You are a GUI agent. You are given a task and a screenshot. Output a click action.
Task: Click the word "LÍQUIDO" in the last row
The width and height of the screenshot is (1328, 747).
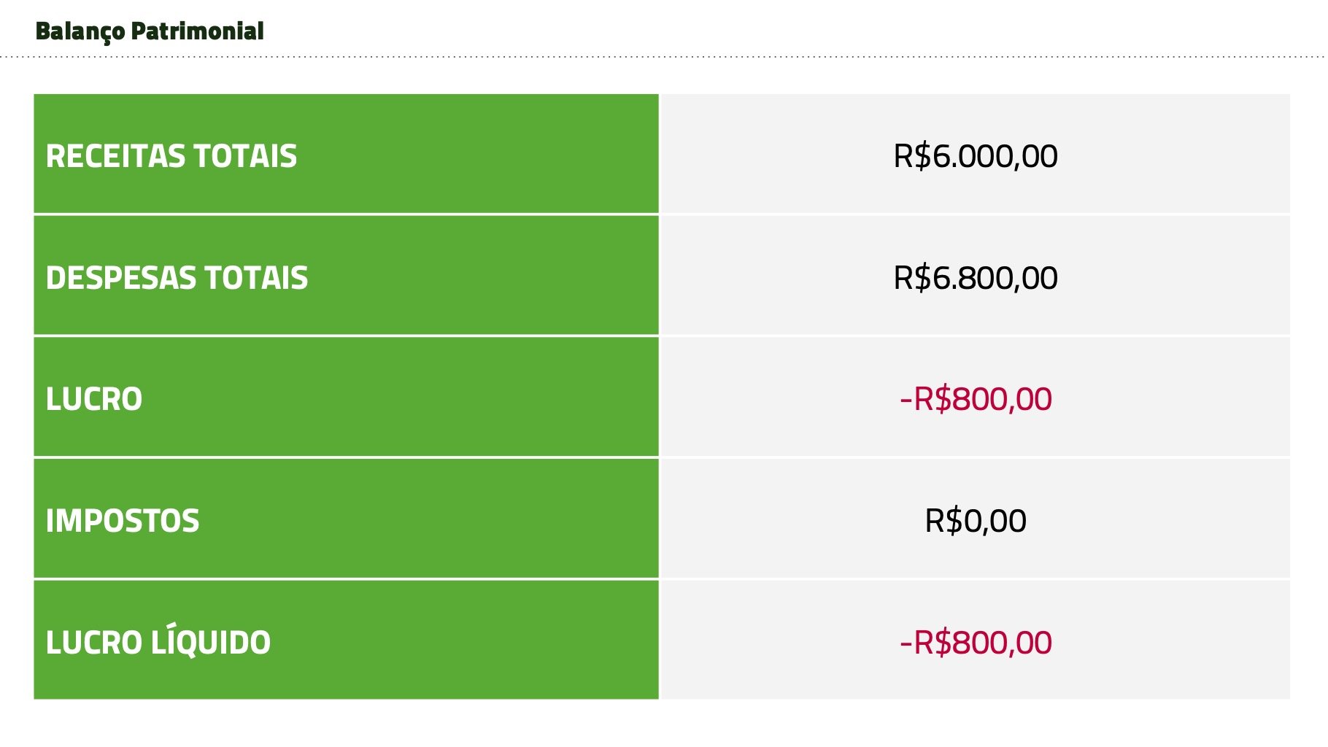tap(210, 642)
